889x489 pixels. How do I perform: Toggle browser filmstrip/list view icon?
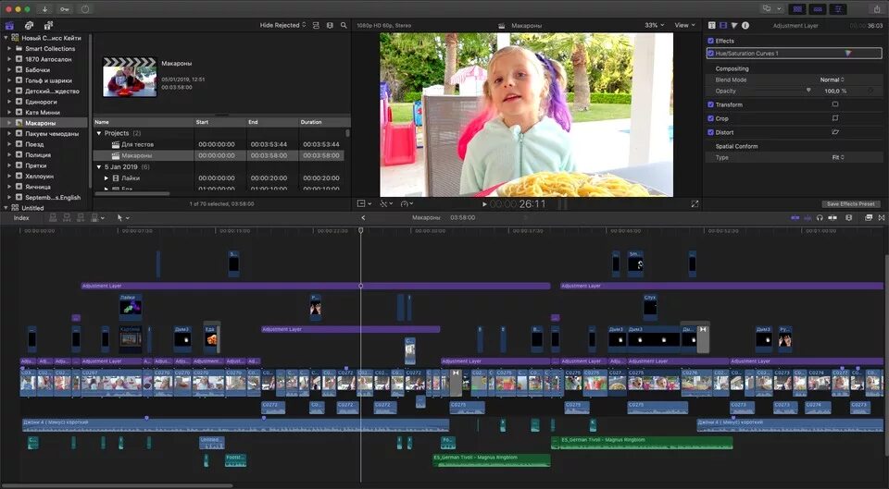coord(317,26)
